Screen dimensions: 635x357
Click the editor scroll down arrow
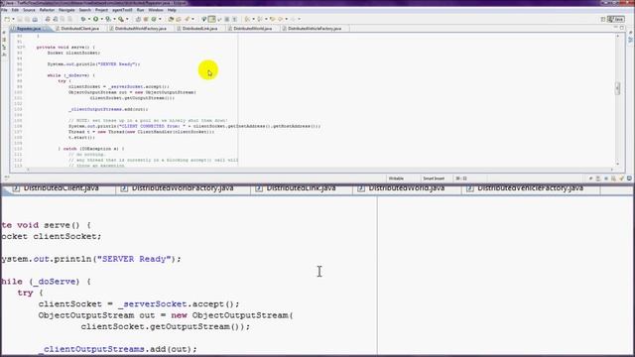click(x=617, y=164)
